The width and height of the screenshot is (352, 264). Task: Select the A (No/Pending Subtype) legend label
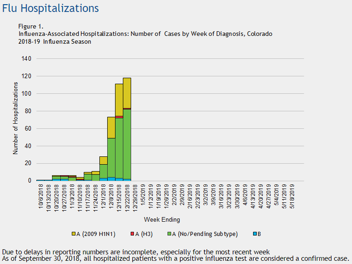pyautogui.click(x=205, y=234)
